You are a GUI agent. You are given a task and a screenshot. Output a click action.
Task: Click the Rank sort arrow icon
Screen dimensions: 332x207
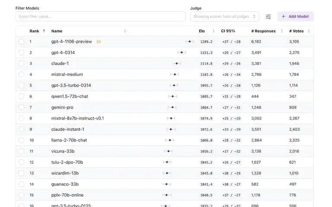(44, 31)
